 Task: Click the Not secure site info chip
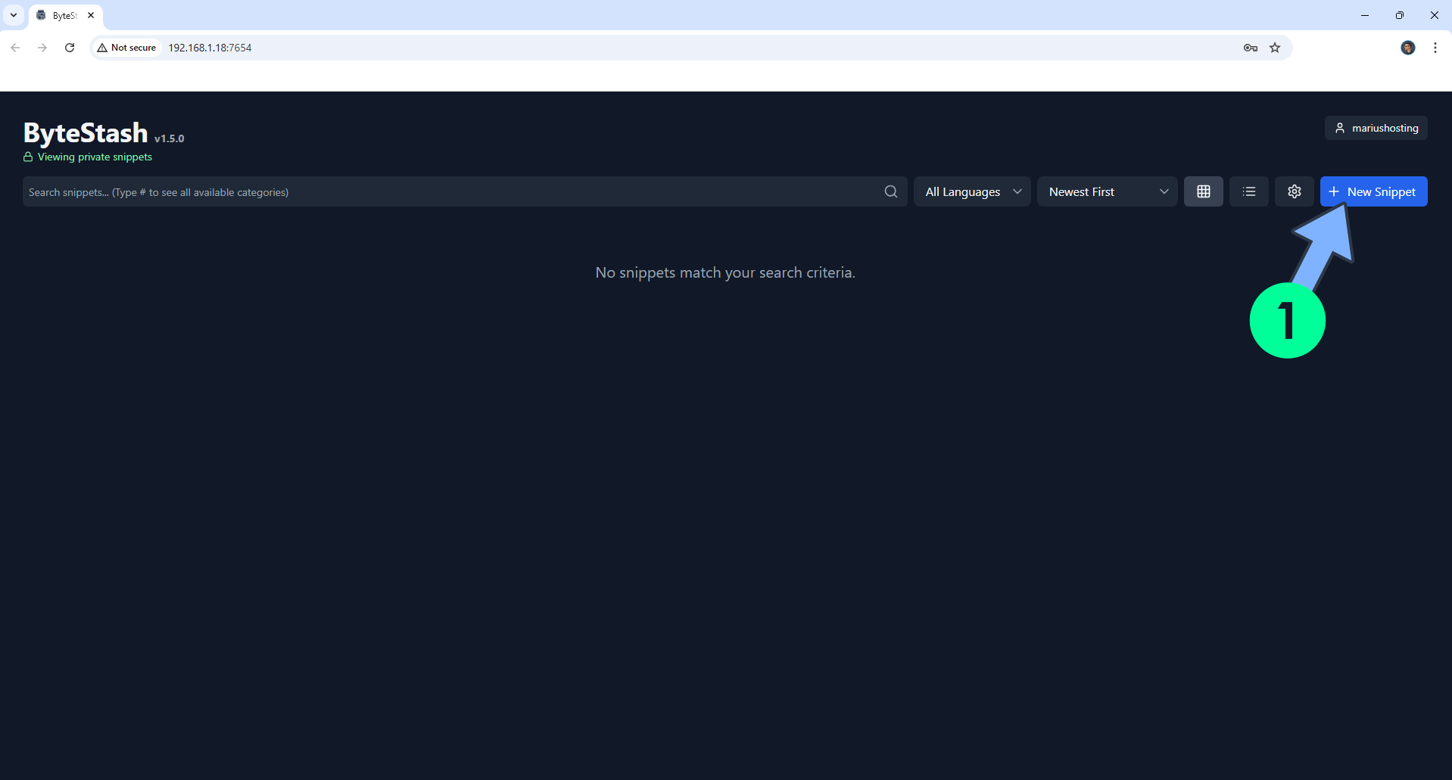[126, 48]
